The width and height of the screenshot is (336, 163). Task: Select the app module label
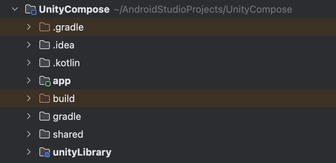[x=62, y=81]
